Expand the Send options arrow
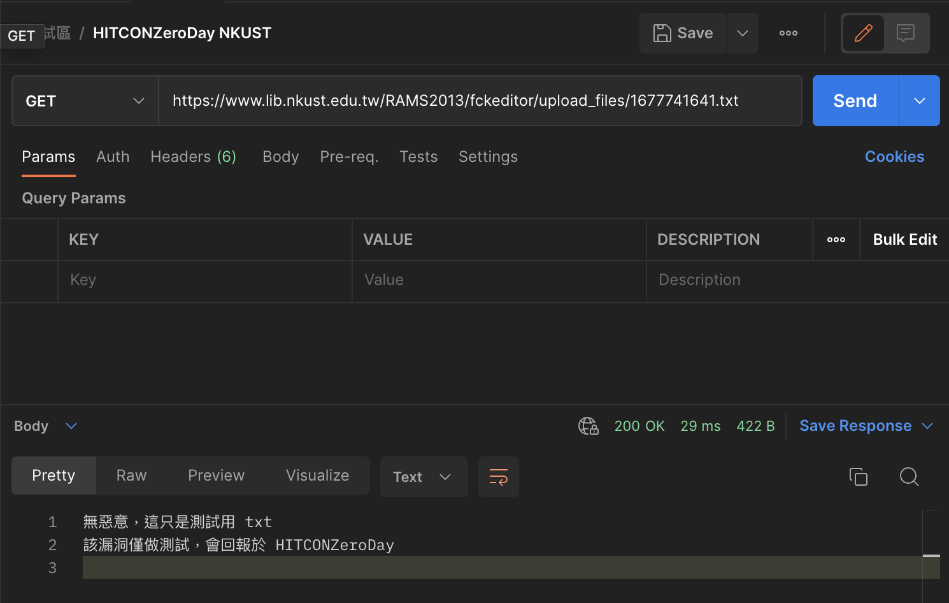Image resolution: width=949 pixels, height=603 pixels. (920, 101)
